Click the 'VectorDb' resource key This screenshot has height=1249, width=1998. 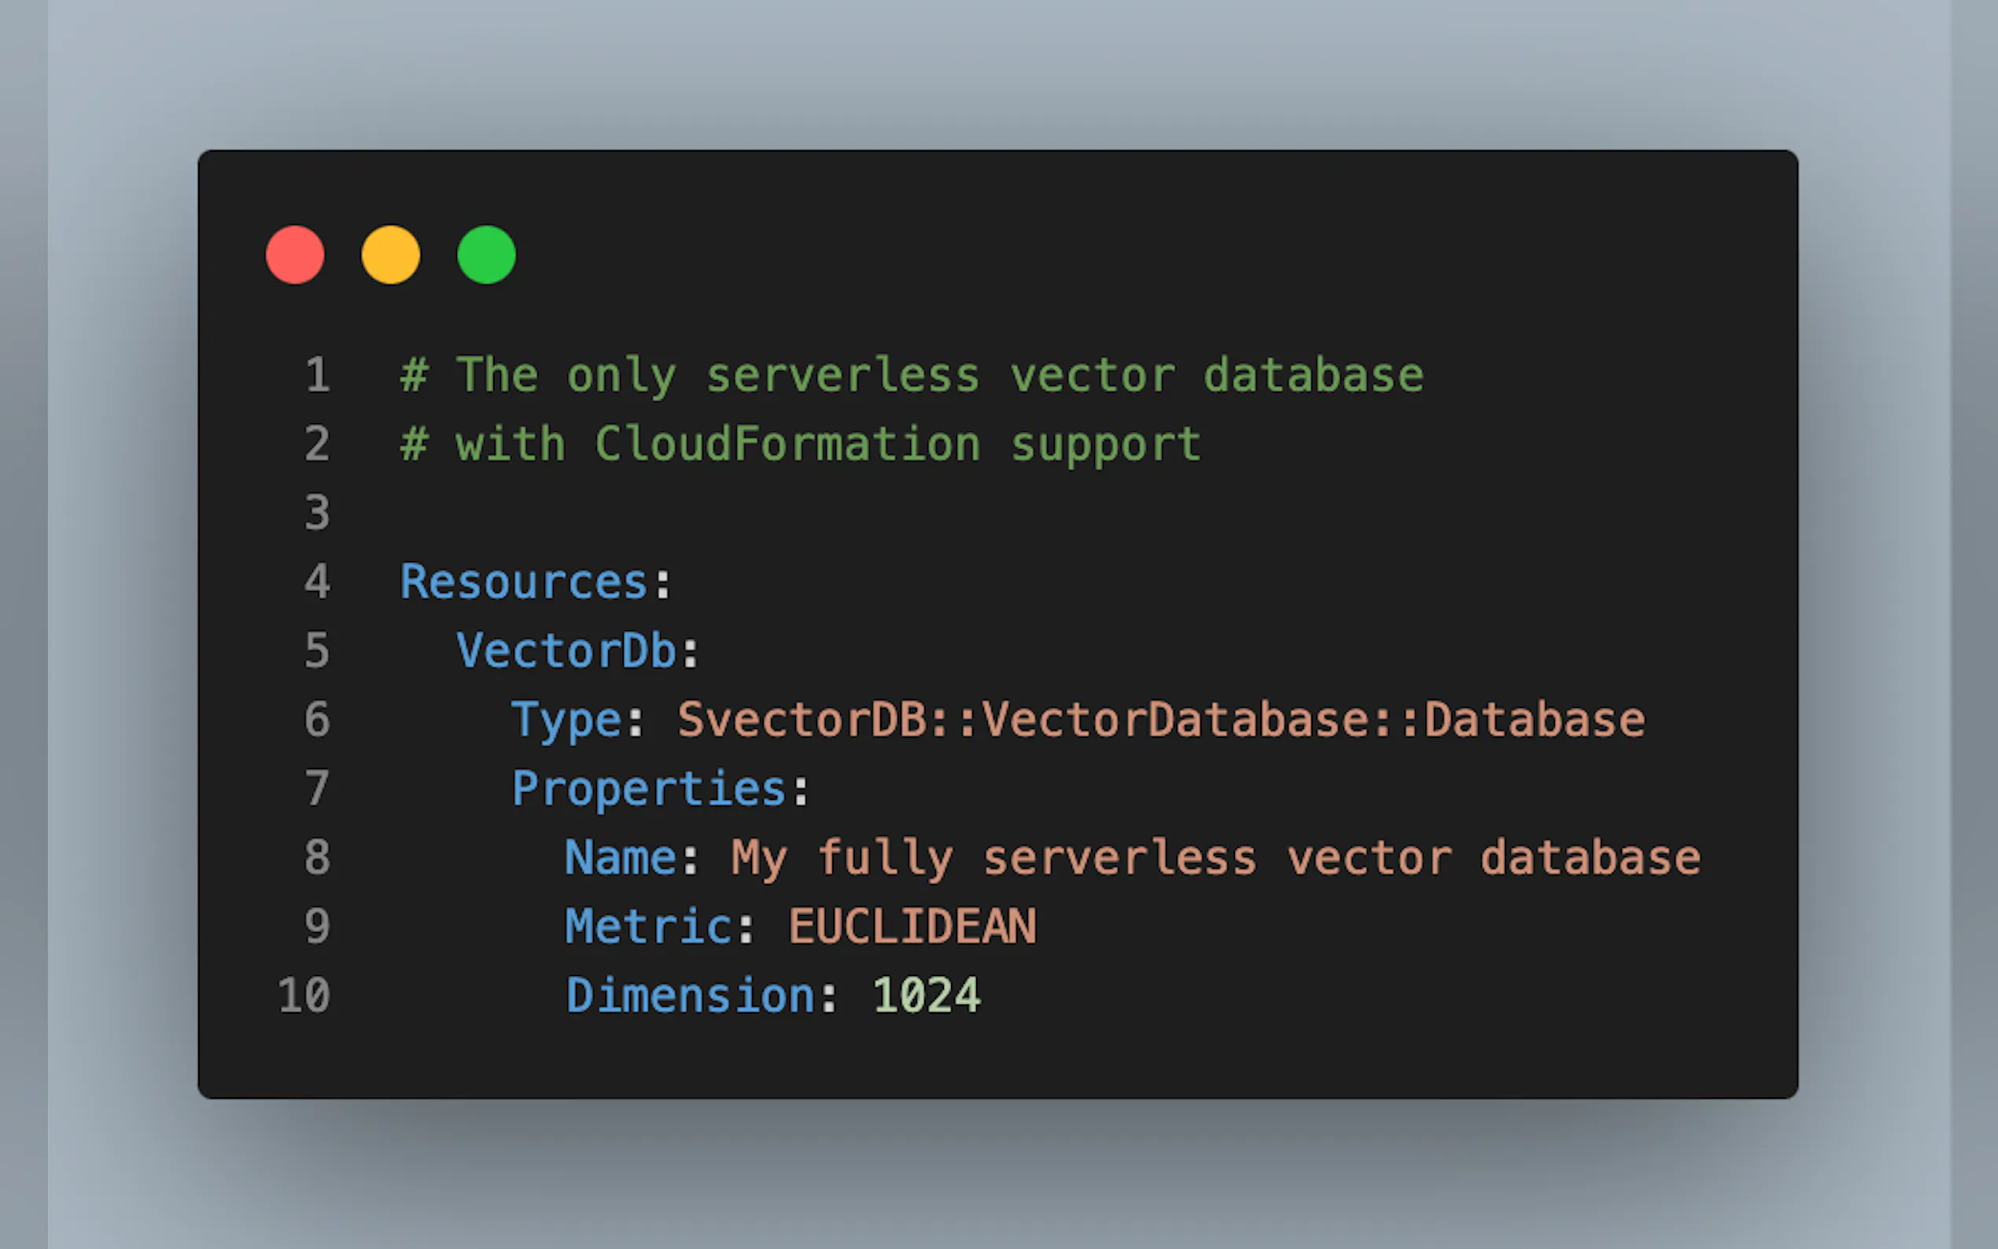566,651
